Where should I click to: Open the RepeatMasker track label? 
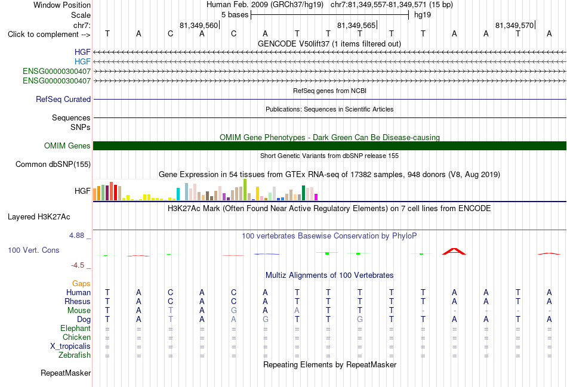[x=66, y=373]
